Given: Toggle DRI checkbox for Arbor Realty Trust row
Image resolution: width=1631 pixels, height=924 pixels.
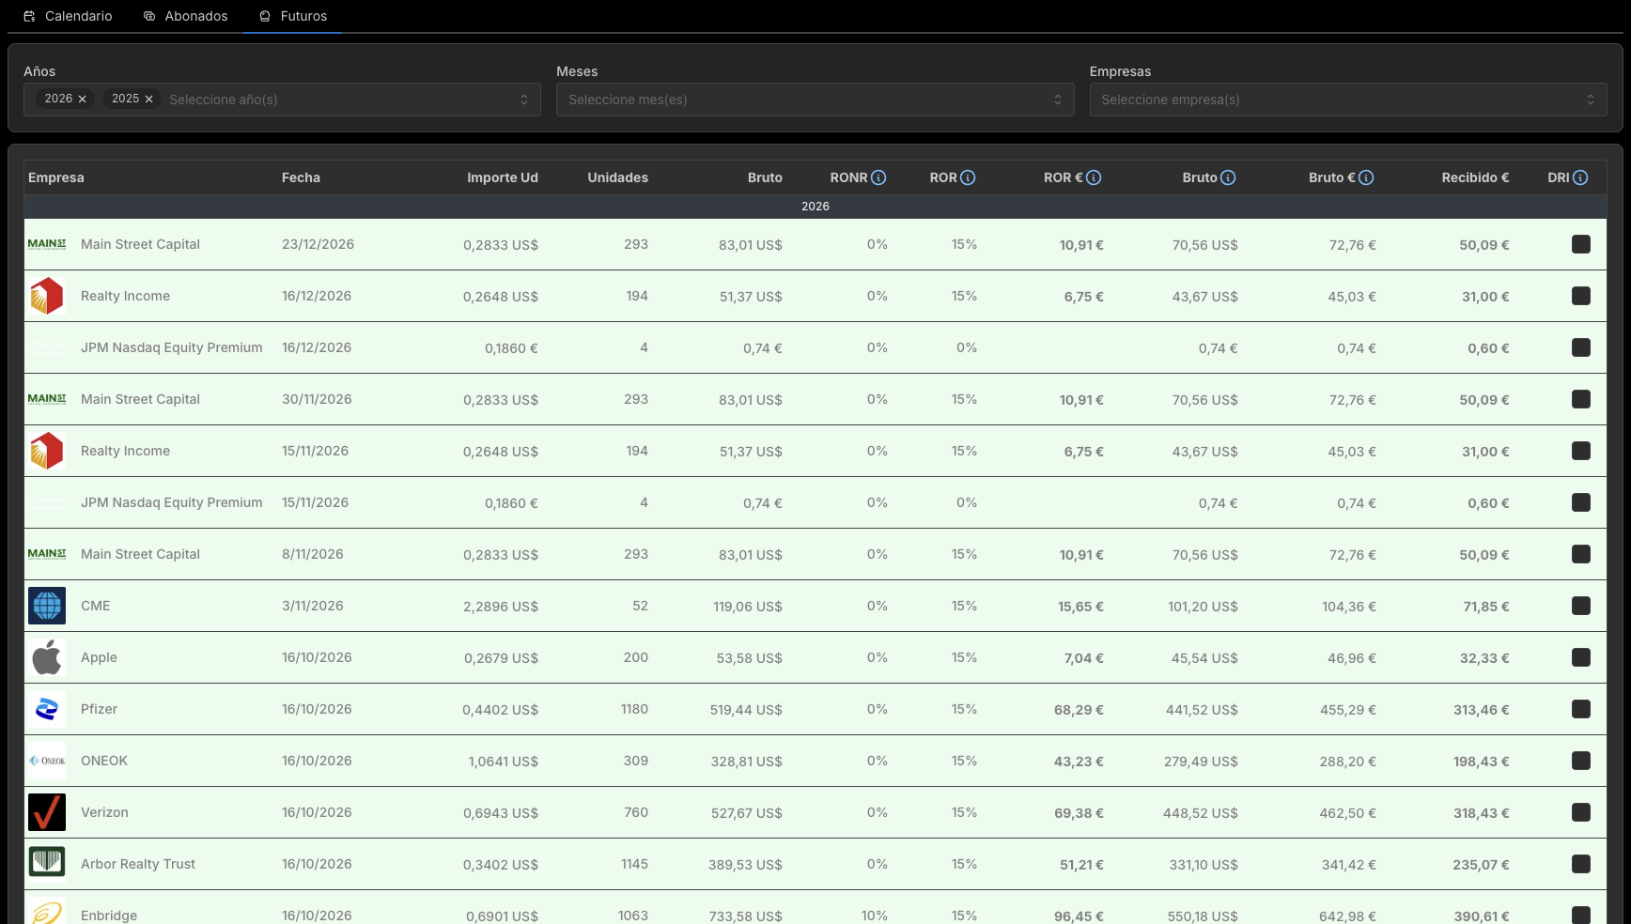Looking at the screenshot, I should pos(1581,864).
